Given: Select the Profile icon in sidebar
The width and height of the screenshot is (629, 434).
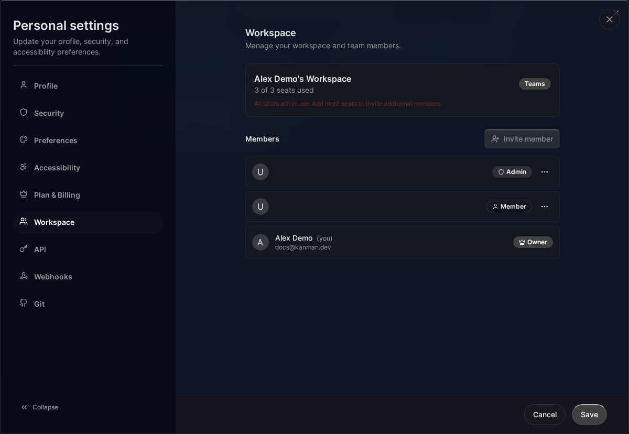Looking at the screenshot, I should pyautogui.click(x=24, y=85).
